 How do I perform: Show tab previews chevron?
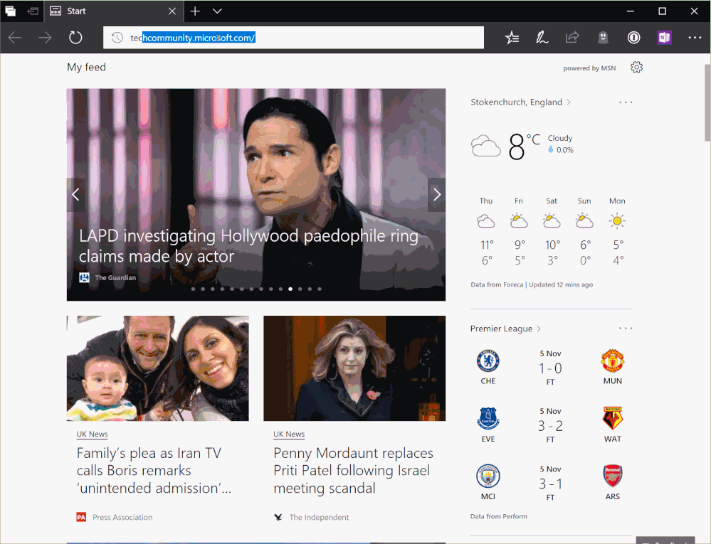tap(217, 11)
